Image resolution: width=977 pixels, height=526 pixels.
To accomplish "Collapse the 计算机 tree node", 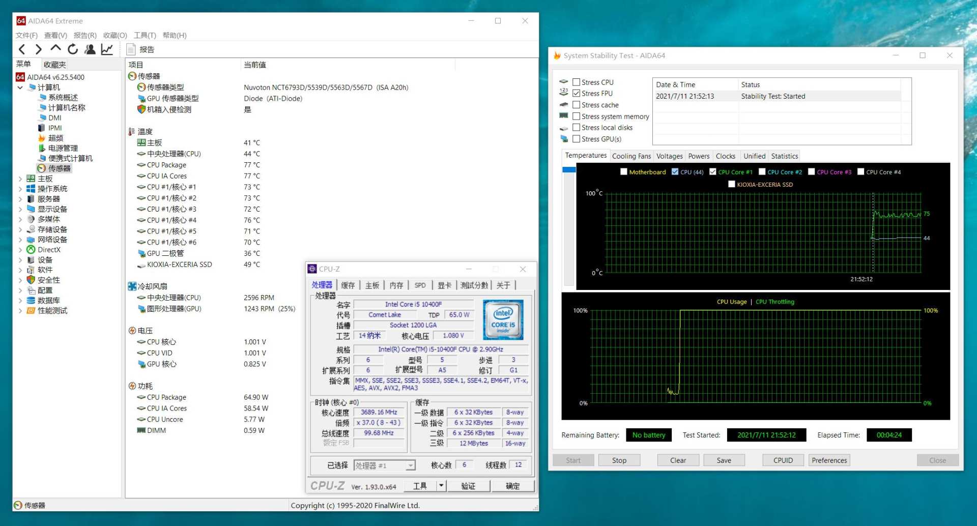I will click(x=20, y=87).
